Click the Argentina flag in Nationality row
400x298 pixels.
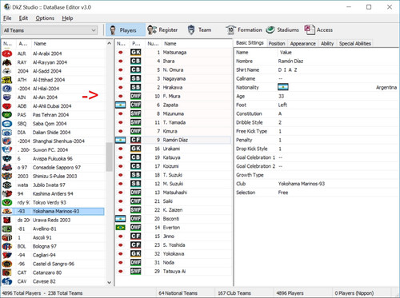tap(283, 87)
